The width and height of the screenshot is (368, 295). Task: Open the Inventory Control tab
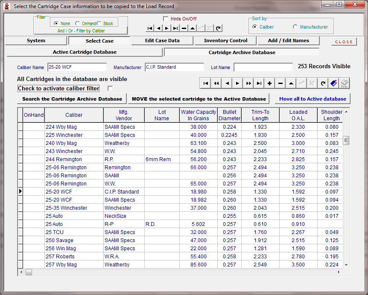(x=225, y=40)
